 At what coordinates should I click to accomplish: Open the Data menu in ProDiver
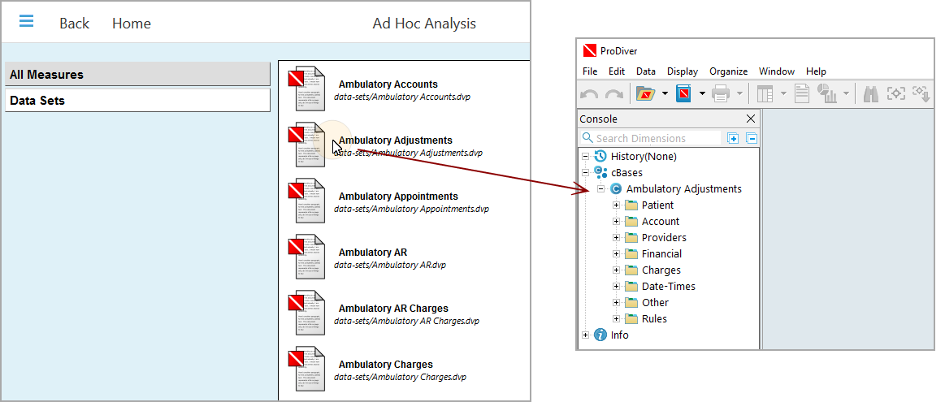(646, 71)
